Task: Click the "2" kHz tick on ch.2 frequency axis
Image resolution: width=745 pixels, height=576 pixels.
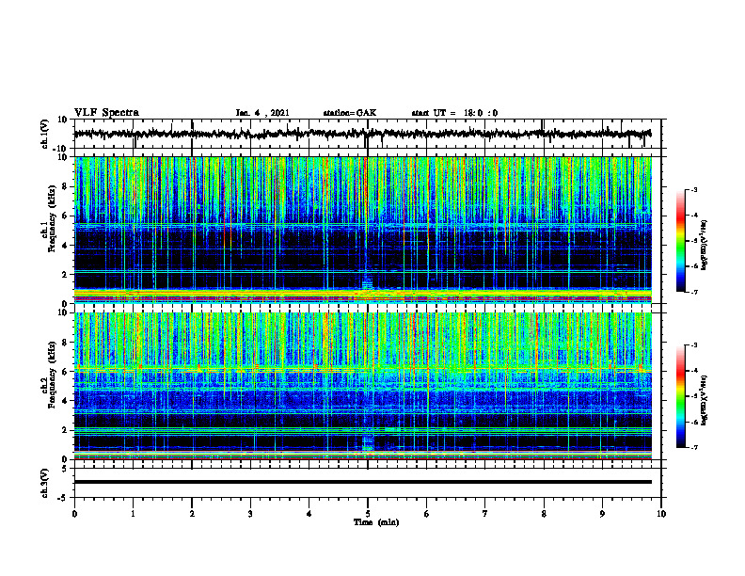Action: (x=65, y=430)
